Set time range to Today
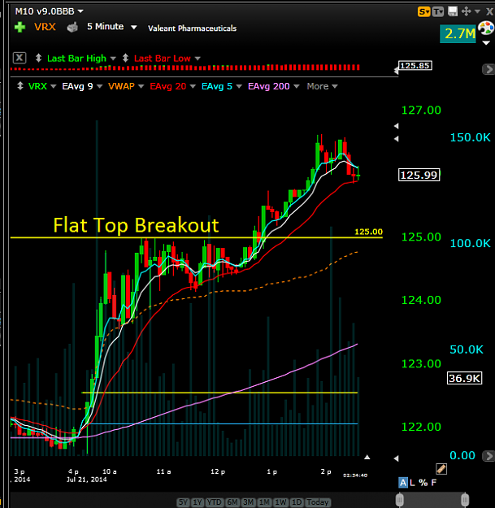 [x=318, y=502]
